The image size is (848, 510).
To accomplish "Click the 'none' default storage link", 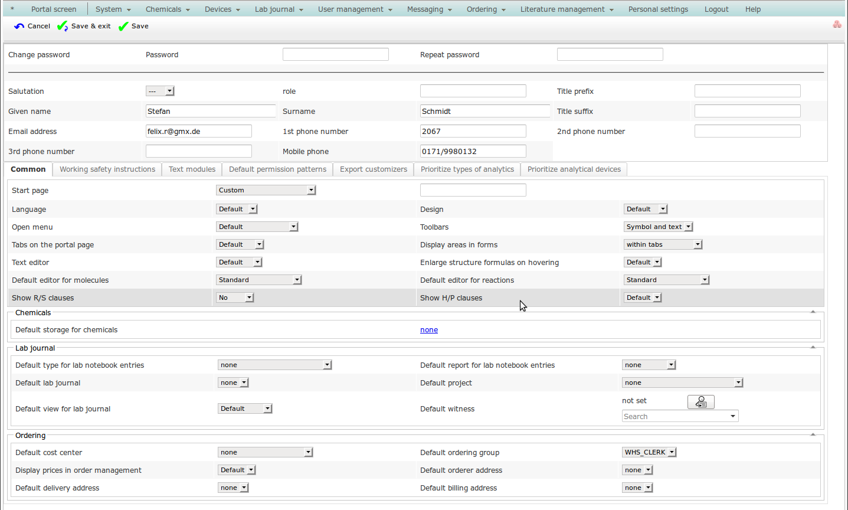I will click(x=429, y=330).
